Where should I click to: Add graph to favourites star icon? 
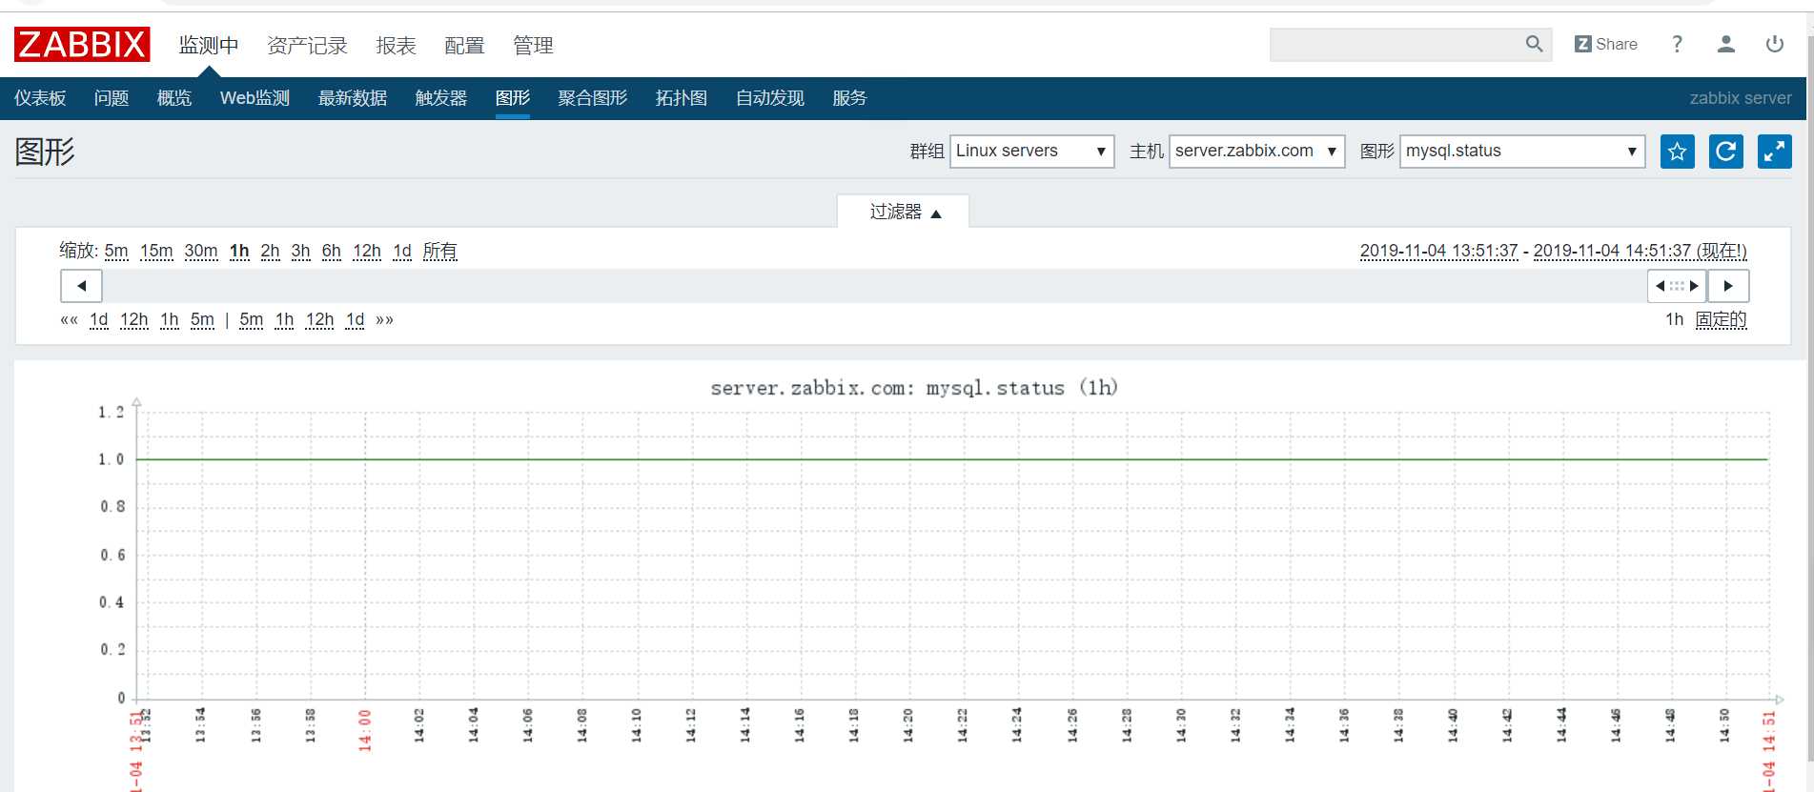pos(1678,152)
